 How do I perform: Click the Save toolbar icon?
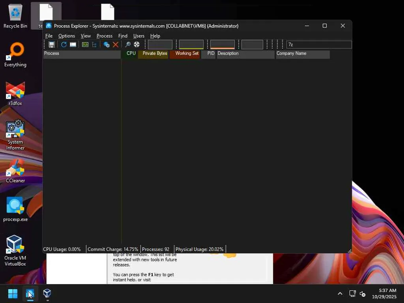click(52, 45)
